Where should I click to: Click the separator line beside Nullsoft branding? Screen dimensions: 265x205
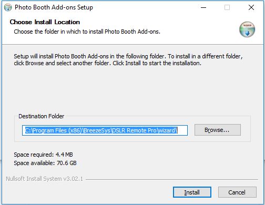point(172,179)
